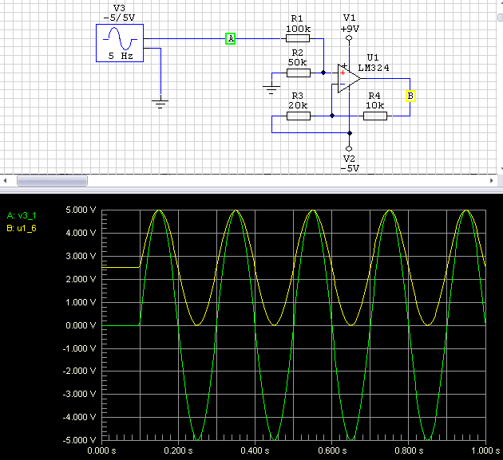Click the V2 -5V supply terminal
Image resolution: width=503 pixels, height=460 pixels.
349,148
